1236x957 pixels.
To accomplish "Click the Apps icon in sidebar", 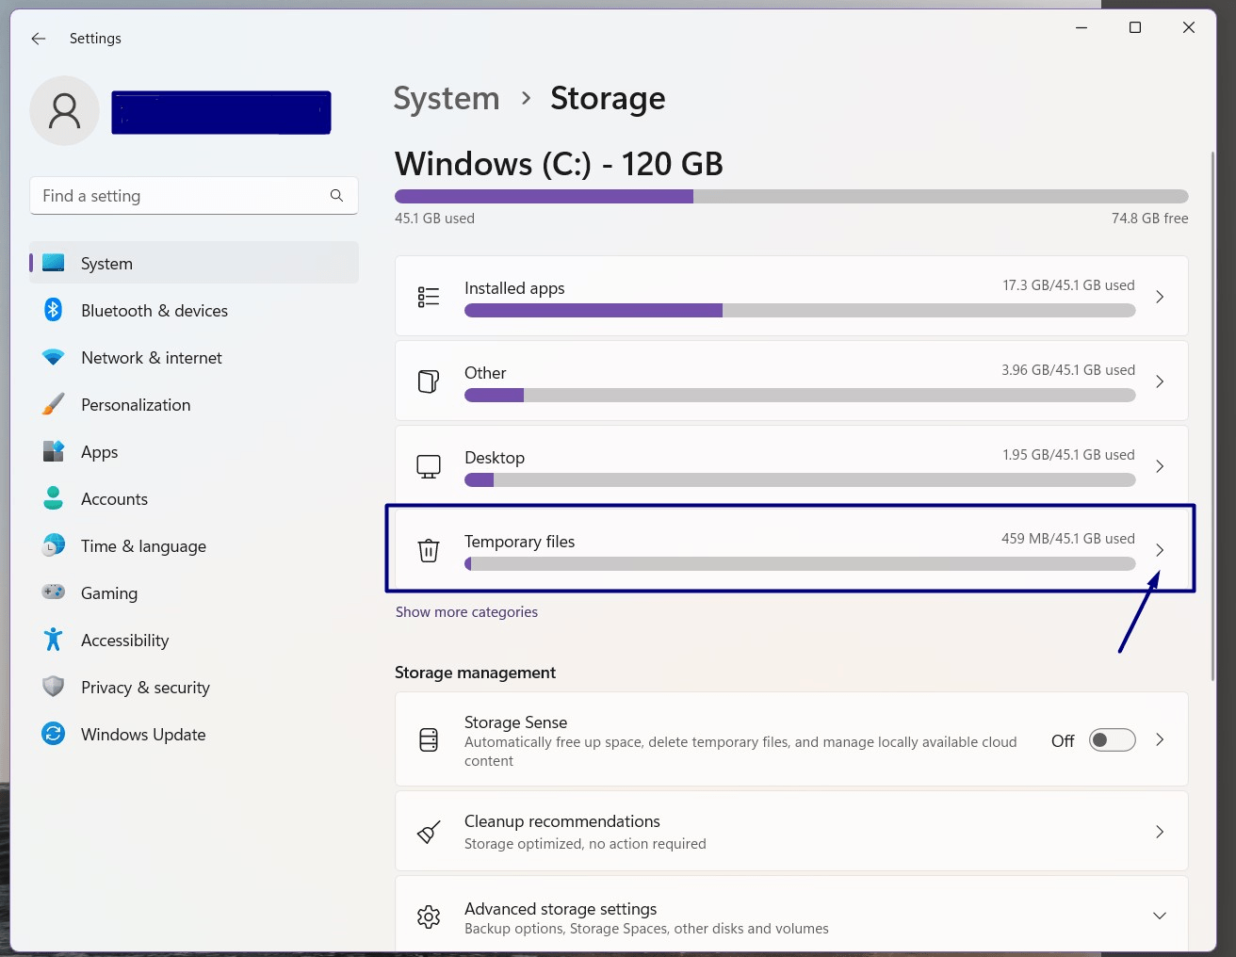I will [54, 451].
